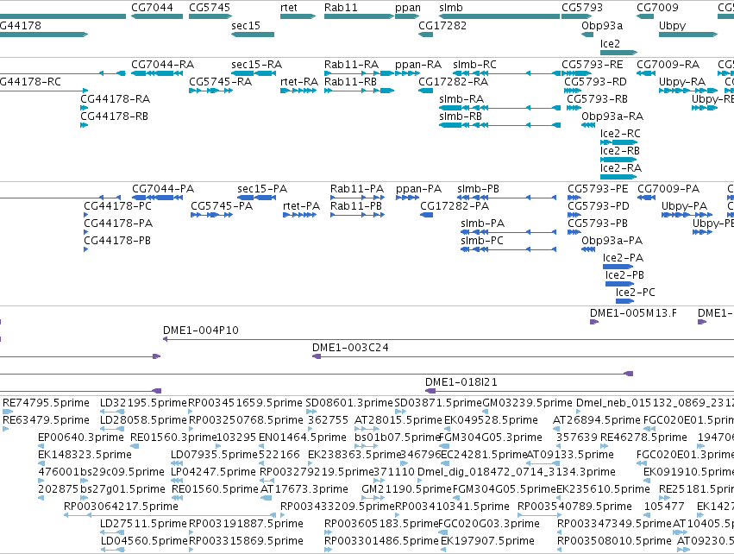Select the CG7044 gene label
The width and height of the screenshot is (734, 554).
(152, 8)
